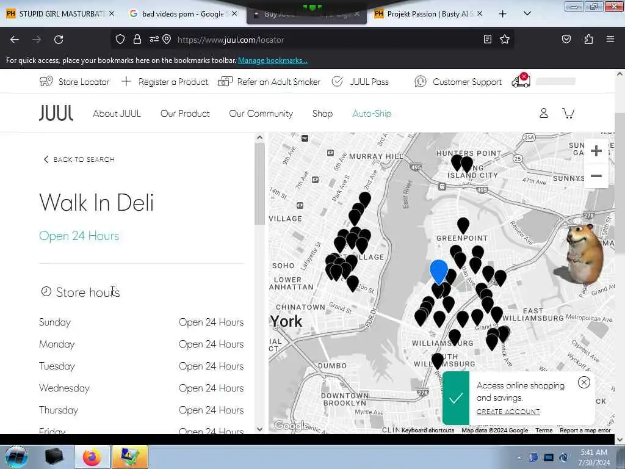Open Pocket save icon
625x469 pixels.
point(566,39)
